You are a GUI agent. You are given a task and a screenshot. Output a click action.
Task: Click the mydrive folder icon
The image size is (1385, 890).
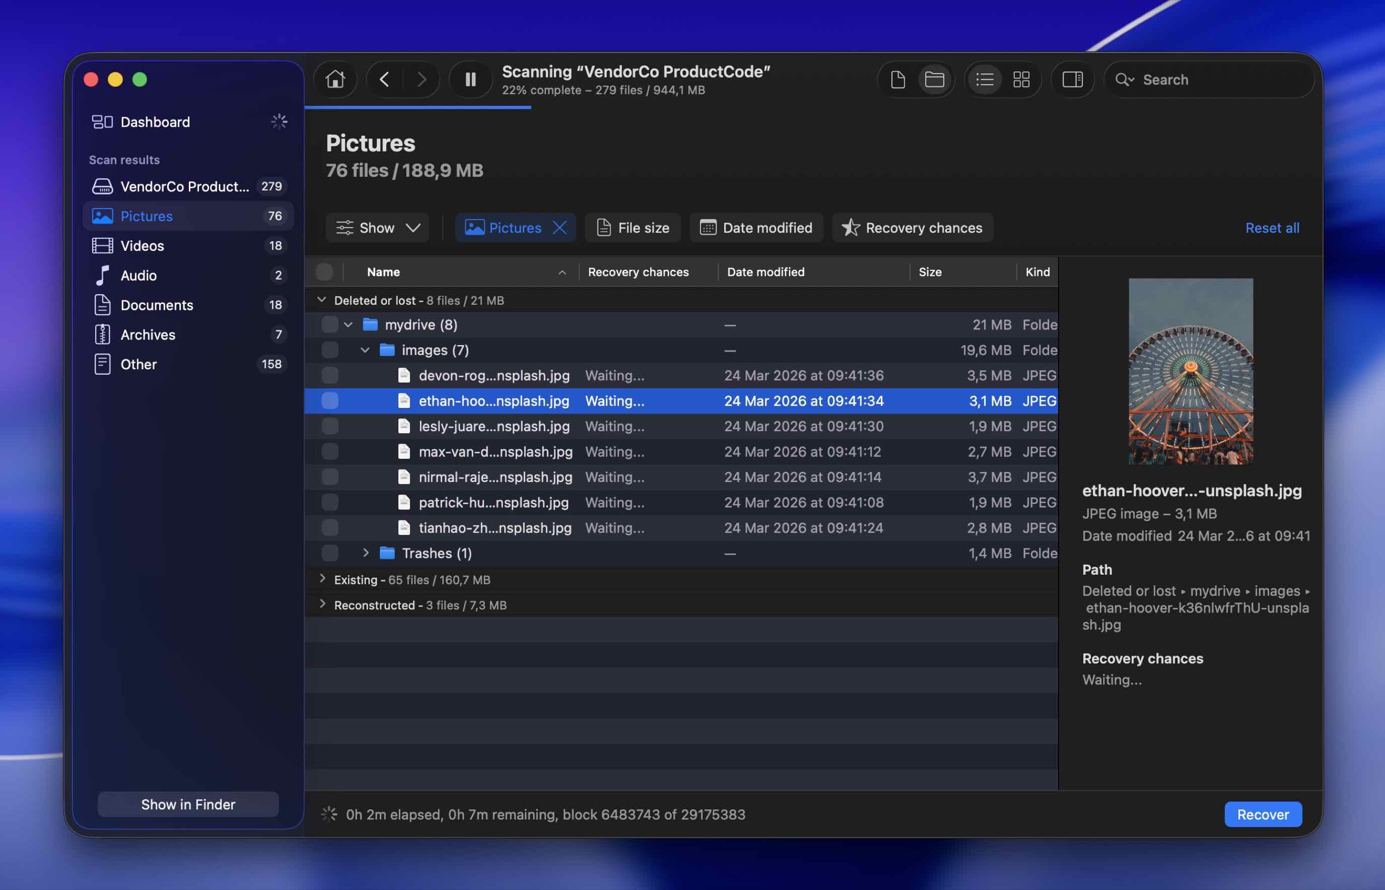tap(370, 324)
